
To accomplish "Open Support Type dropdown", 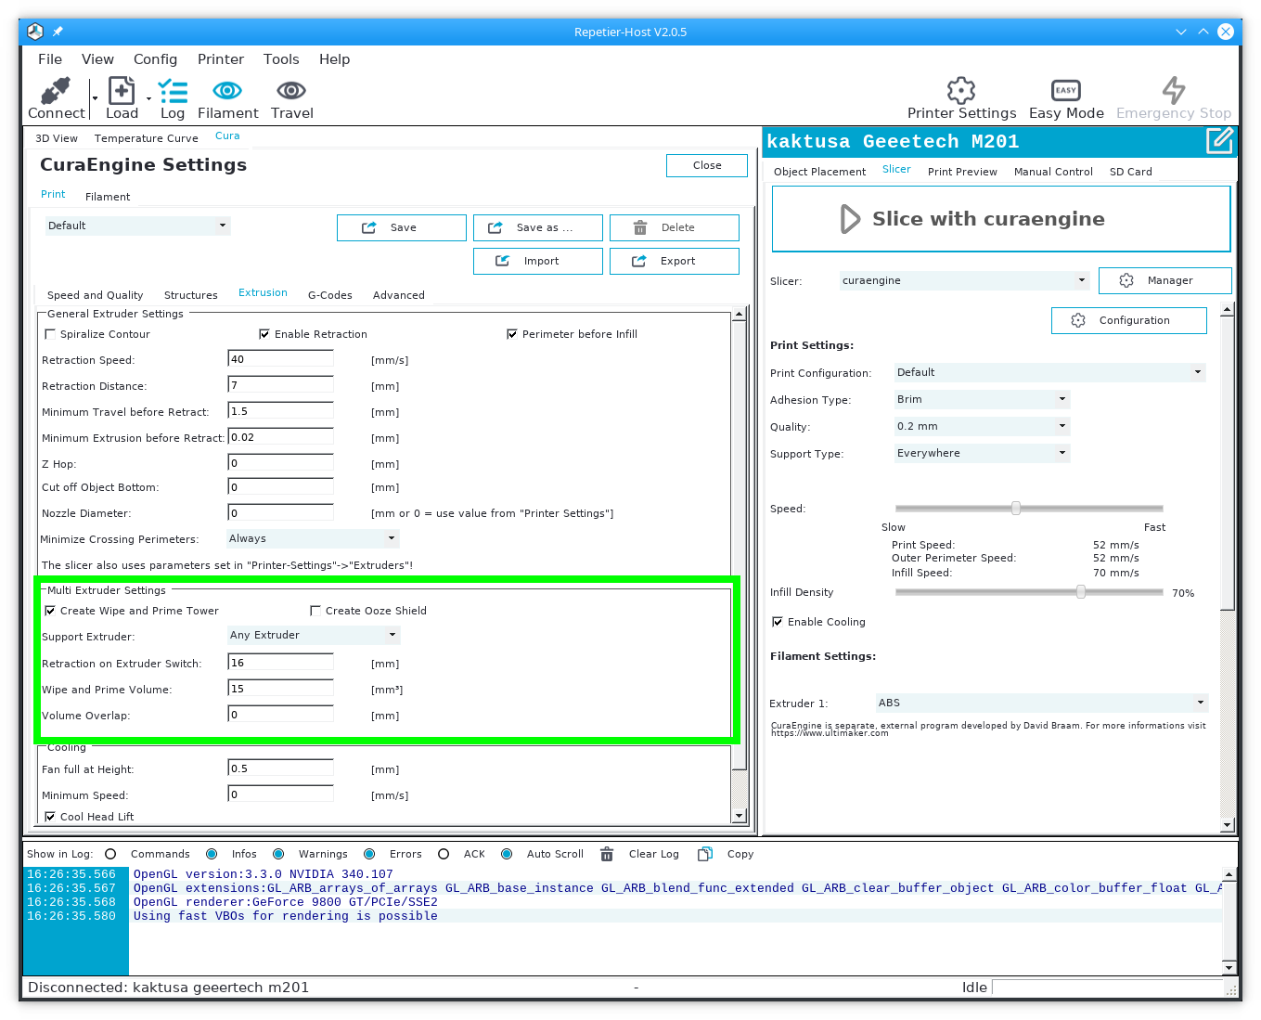I will tap(983, 453).
